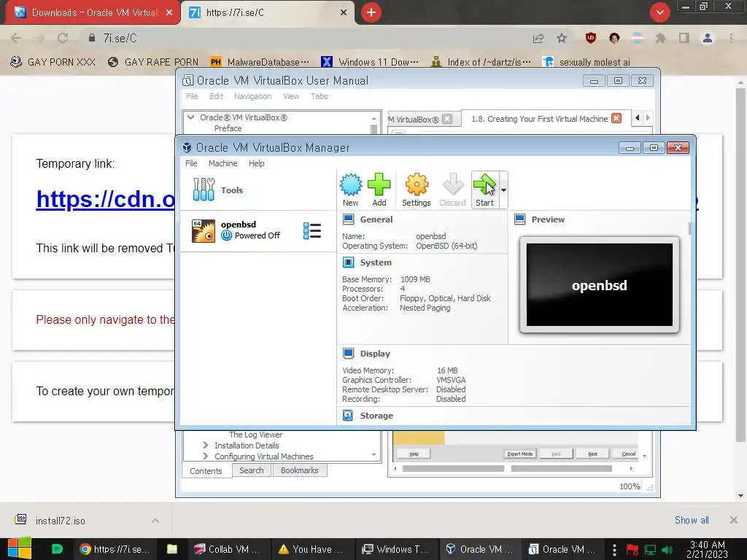Open the Windows 11 Dow… bookmark
Viewport: 747px width, 560px height.
click(x=370, y=62)
